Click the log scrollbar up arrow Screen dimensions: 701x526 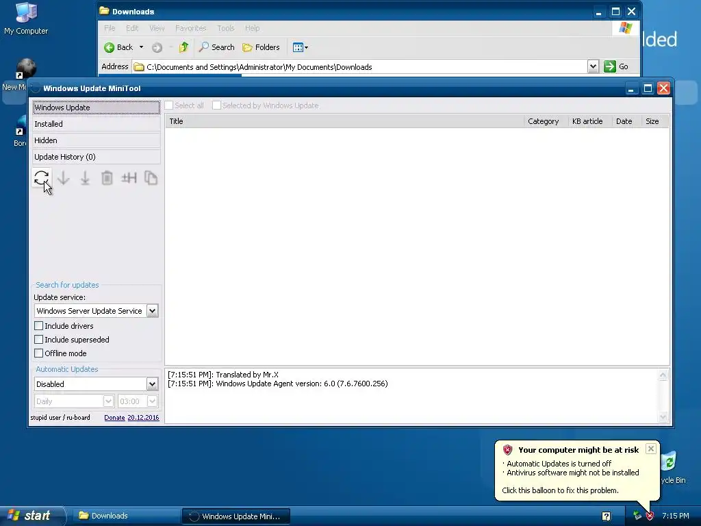663,375
